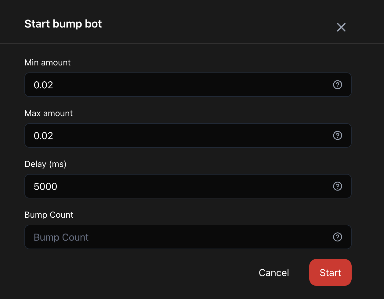384x299 pixels.
Task: Click the "Start bump bot" dialog title
Action: [63, 24]
